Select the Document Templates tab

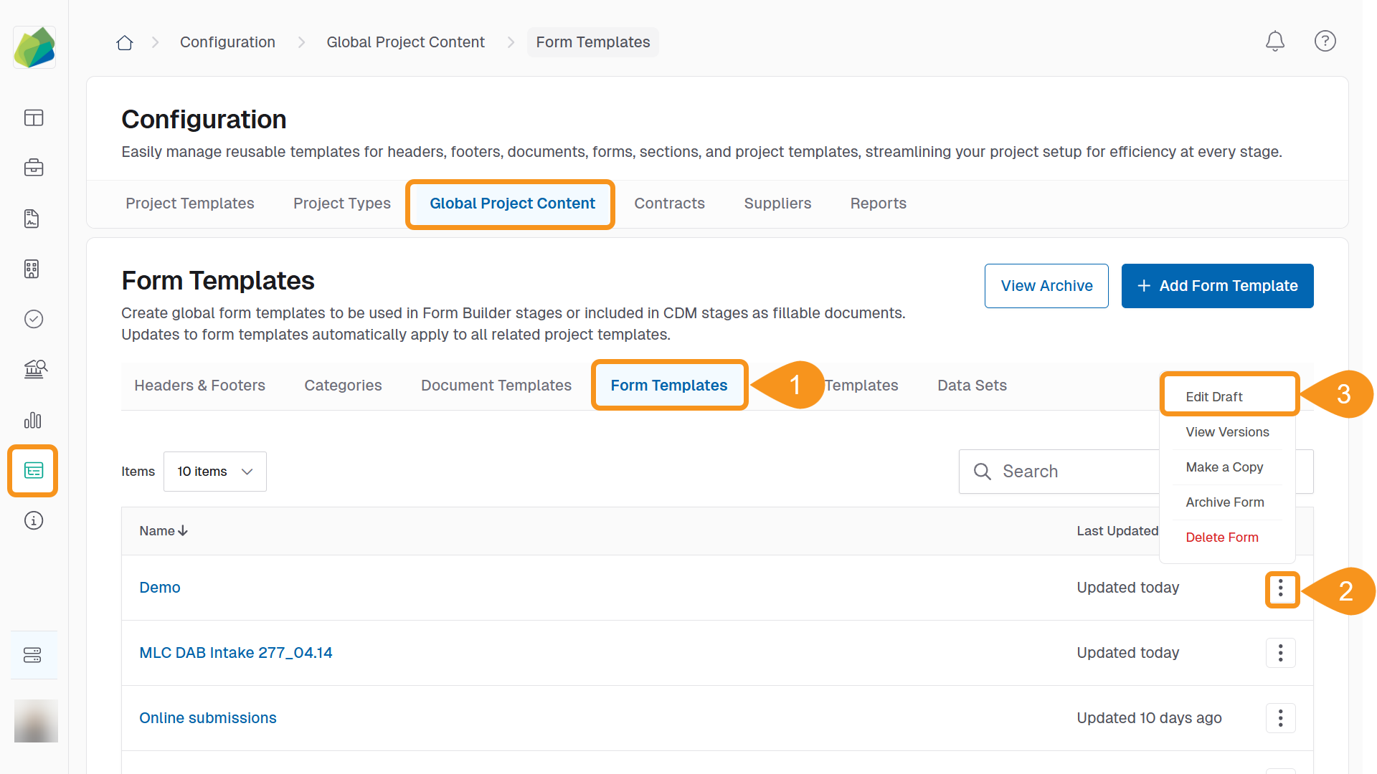pos(496,386)
